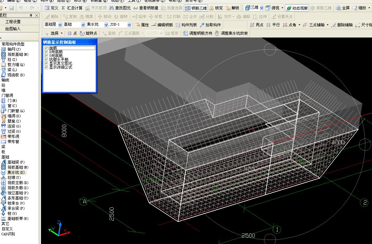Expand the 选择 tool dropdown arrow
The image size is (372, 244).
(x=62, y=33)
